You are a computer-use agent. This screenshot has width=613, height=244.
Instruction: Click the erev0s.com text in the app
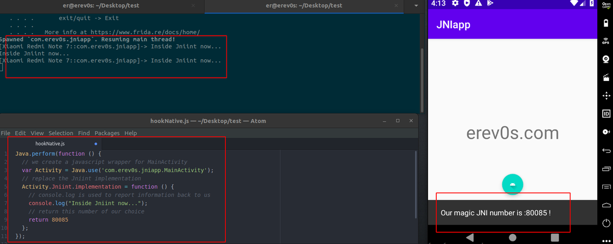(x=512, y=133)
